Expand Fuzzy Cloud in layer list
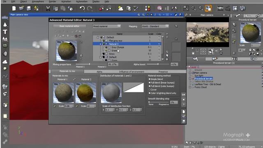Image resolution: width=263 pixels, height=148 pixels. [190, 87]
